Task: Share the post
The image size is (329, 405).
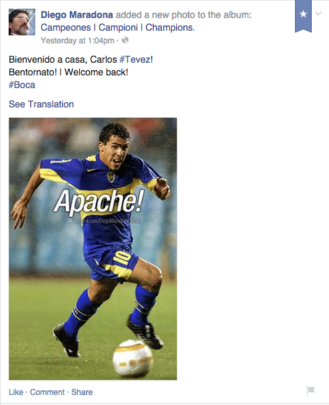Action: click(x=82, y=392)
